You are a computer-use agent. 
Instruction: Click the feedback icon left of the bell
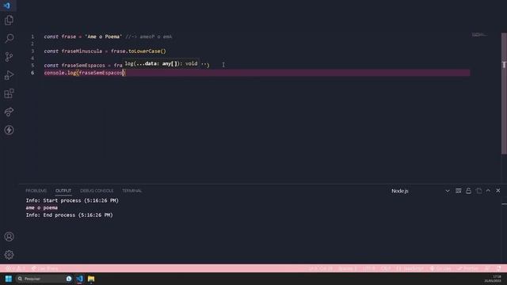tap(487, 268)
